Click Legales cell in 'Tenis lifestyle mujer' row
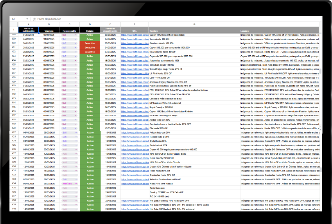This screenshot has height=224, width=332. click(280, 69)
